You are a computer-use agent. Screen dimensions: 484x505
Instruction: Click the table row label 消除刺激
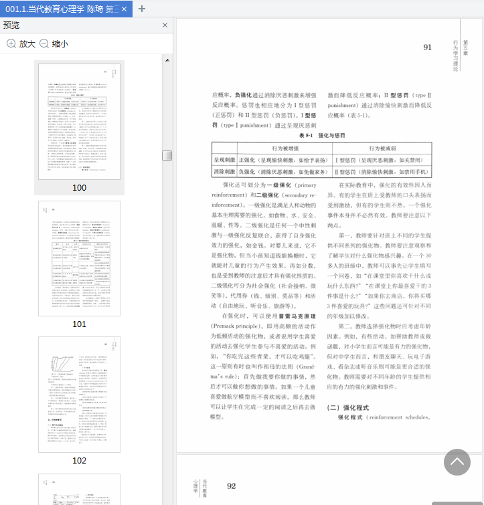coord(224,172)
